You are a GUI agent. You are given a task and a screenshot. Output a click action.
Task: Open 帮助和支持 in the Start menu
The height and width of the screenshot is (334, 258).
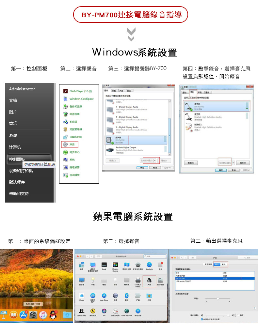click(19, 194)
